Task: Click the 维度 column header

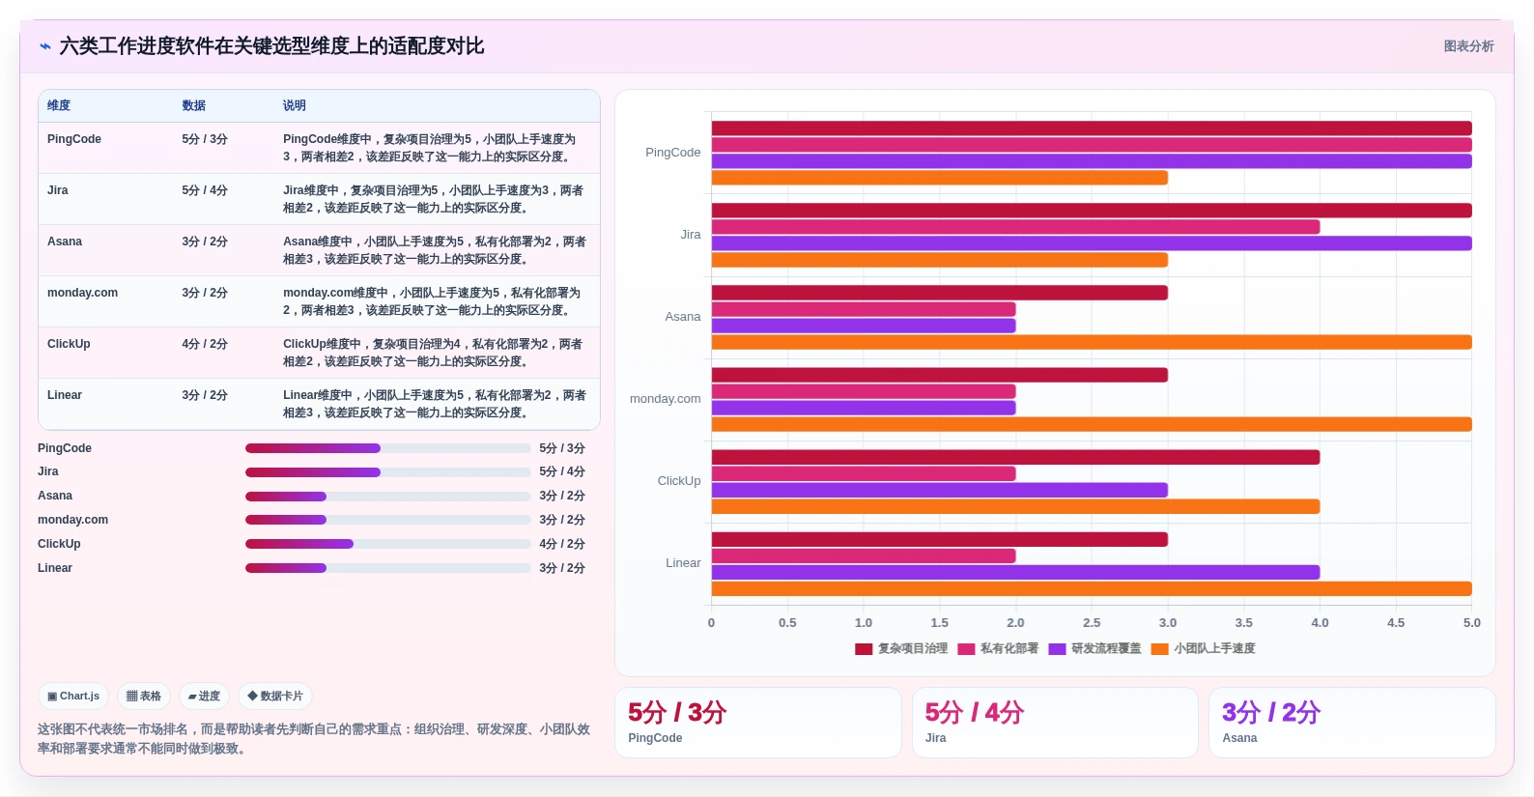Action: point(59,105)
